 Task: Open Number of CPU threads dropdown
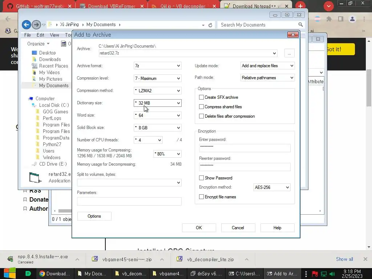click(x=148, y=140)
